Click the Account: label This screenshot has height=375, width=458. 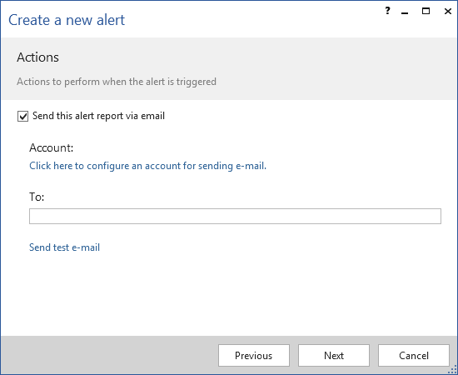51,147
